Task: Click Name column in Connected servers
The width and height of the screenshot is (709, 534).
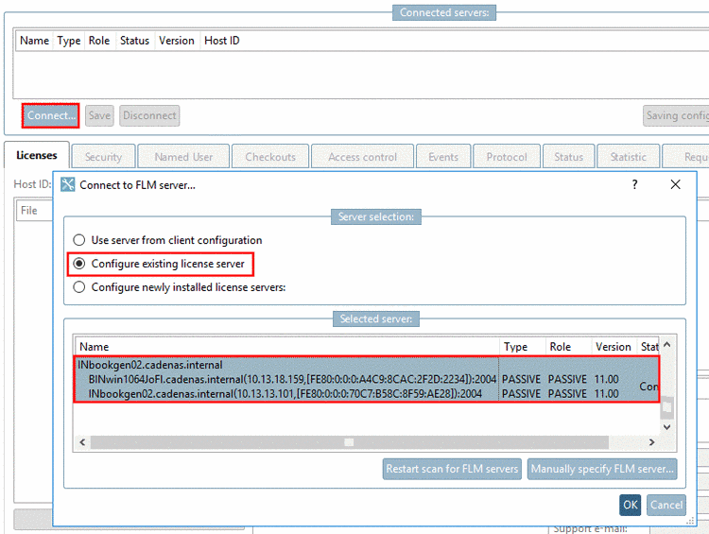Action: pos(34,41)
